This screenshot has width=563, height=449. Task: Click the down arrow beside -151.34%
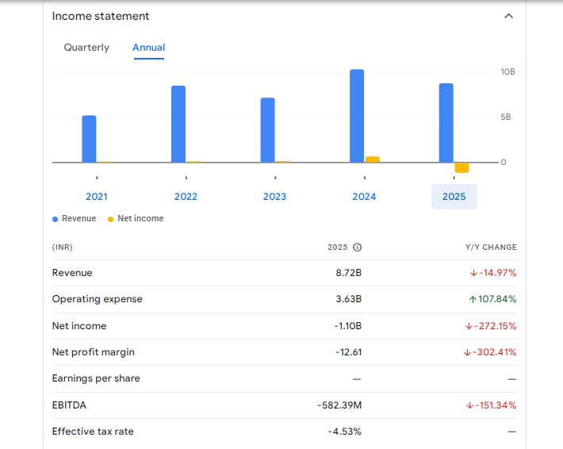coord(470,405)
